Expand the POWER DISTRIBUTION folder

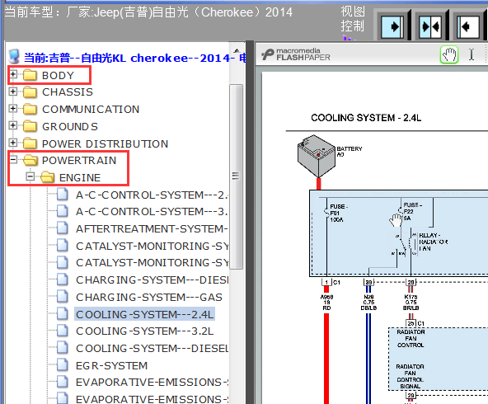(x=12, y=143)
